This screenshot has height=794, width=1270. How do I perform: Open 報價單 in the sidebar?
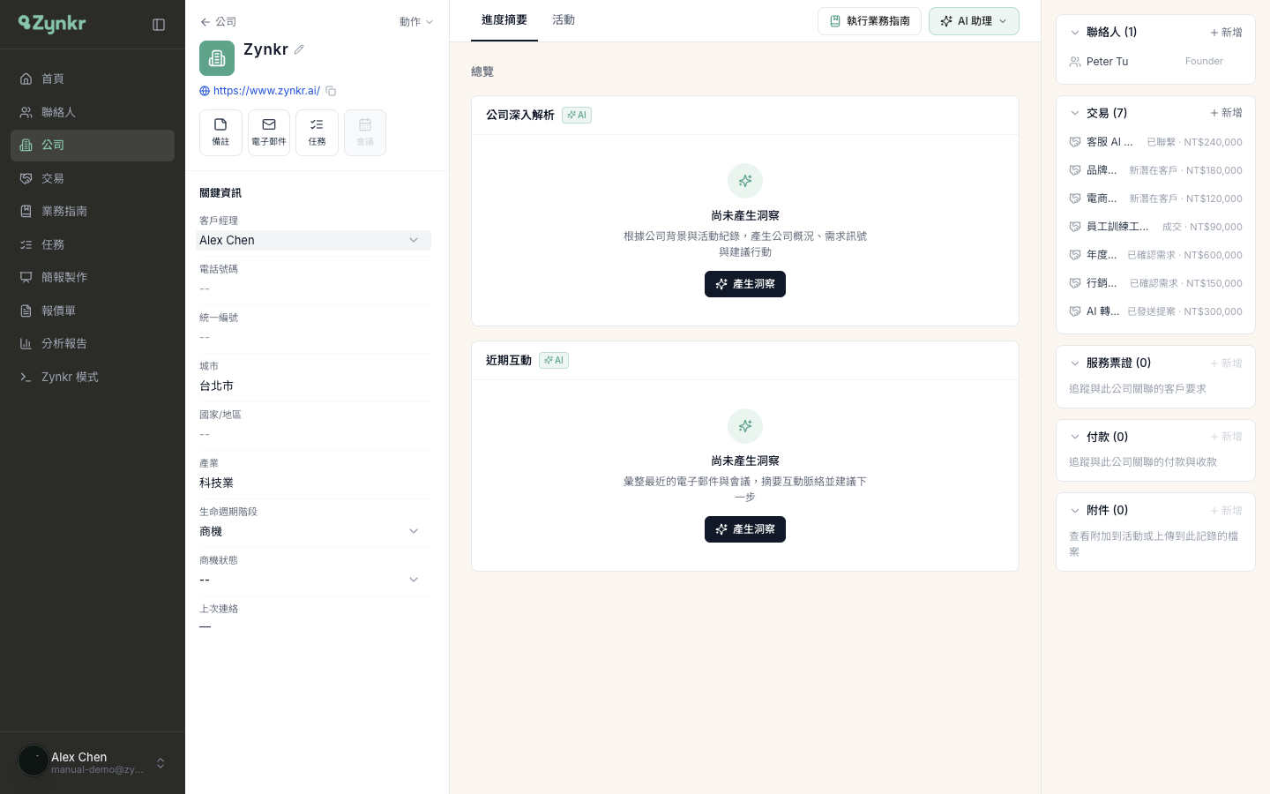coord(93,311)
